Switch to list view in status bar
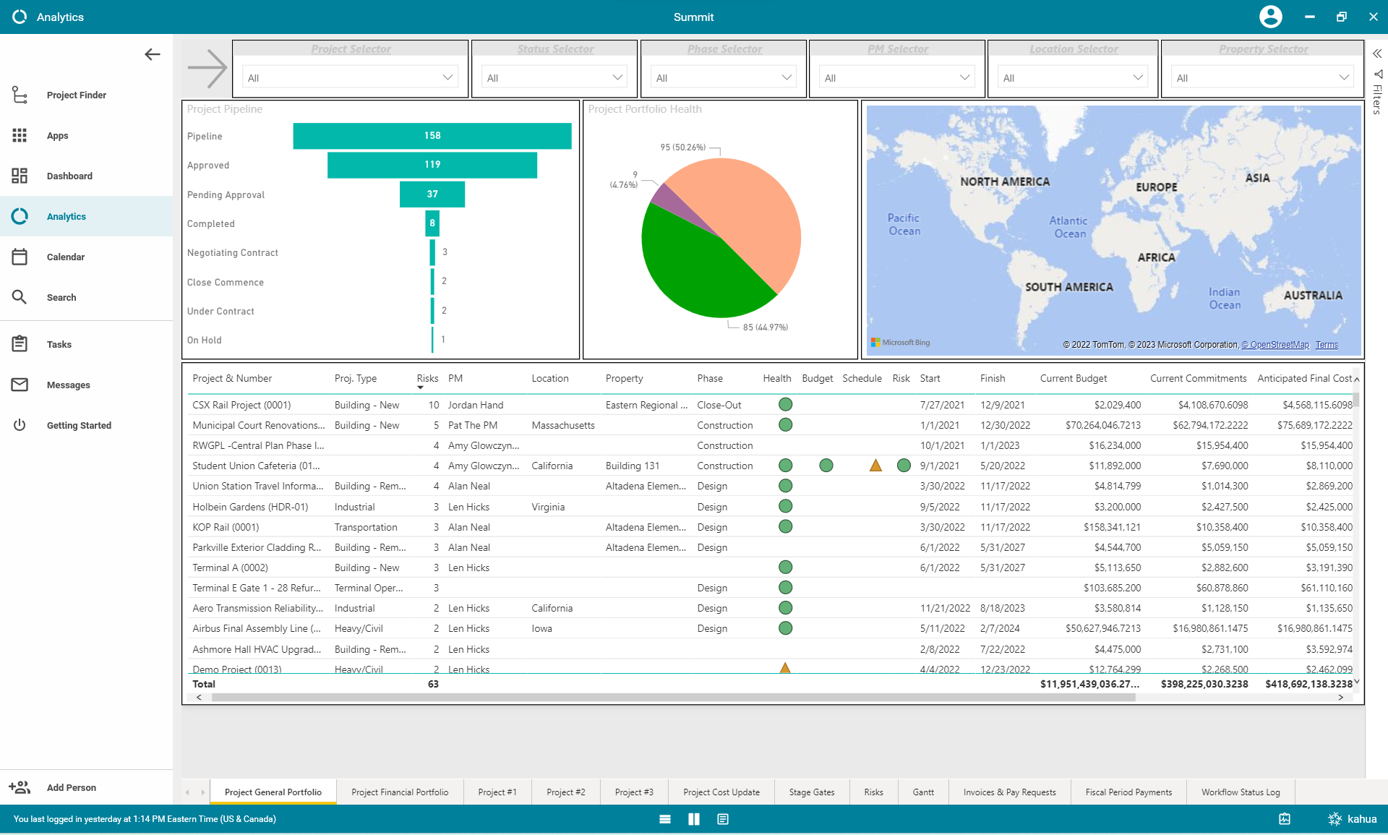Image resolution: width=1388 pixels, height=835 pixels. 665,819
